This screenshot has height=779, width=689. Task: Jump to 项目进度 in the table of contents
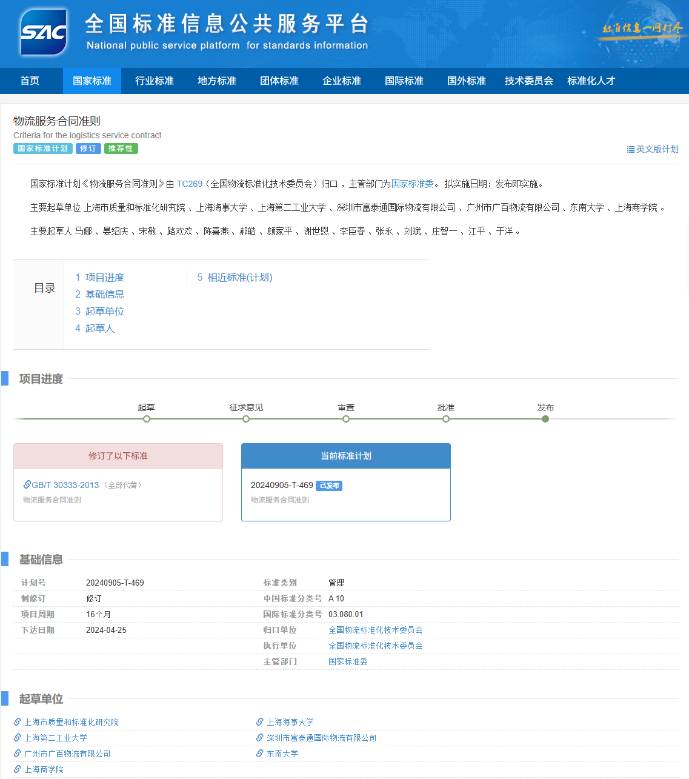coord(104,277)
